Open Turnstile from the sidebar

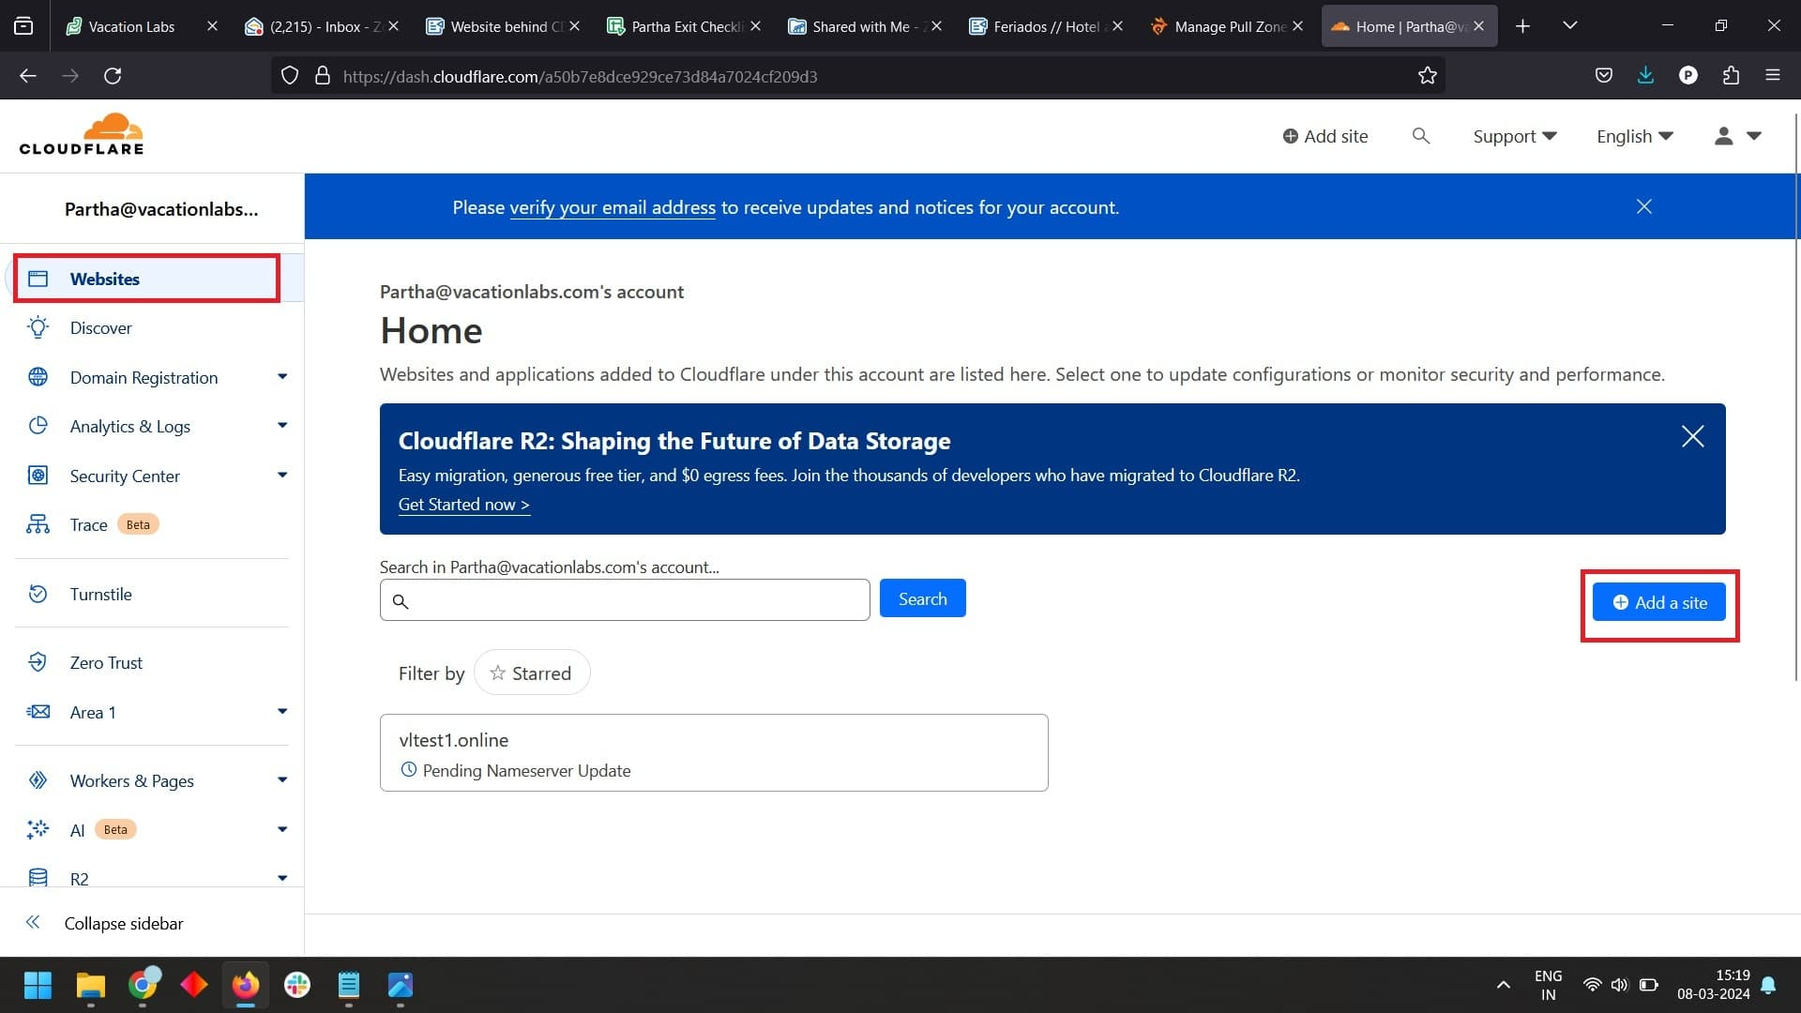click(x=100, y=594)
